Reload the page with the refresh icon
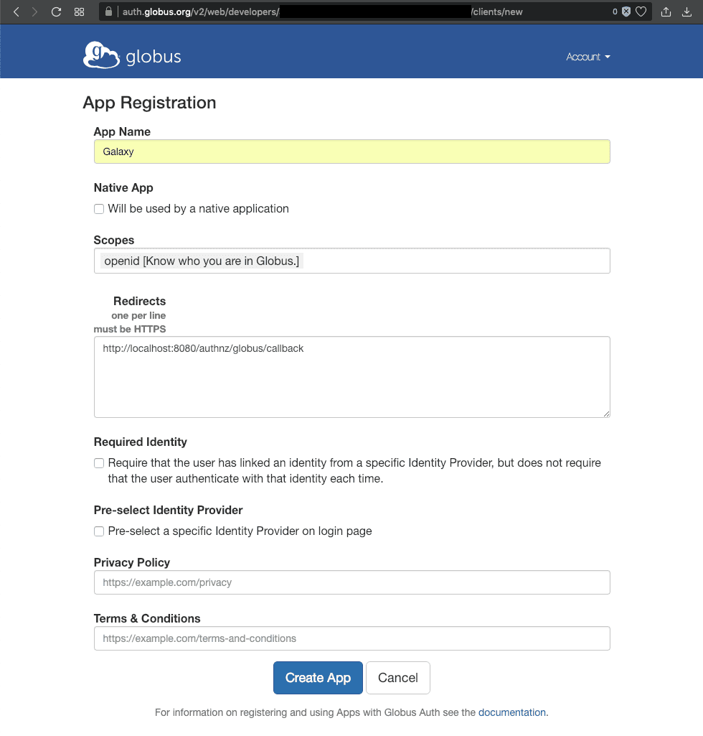 pyautogui.click(x=56, y=11)
